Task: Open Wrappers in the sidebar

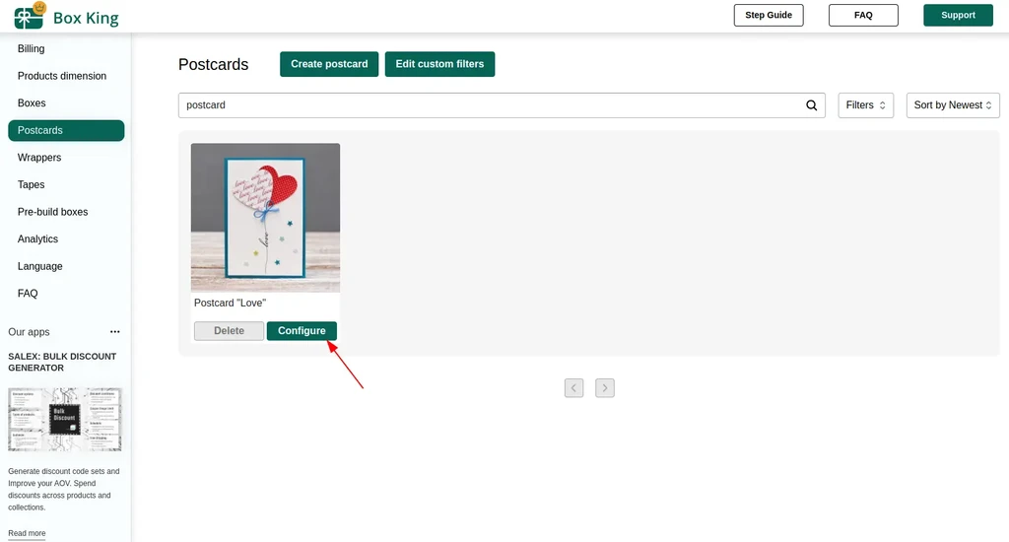Action: (39, 158)
